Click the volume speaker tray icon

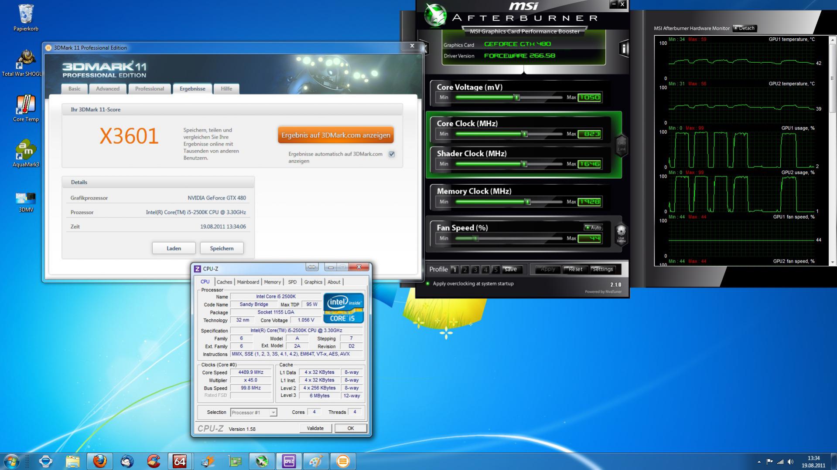pyautogui.click(x=790, y=462)
